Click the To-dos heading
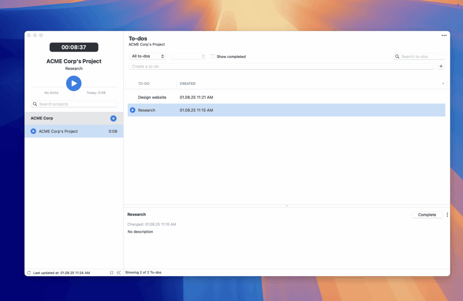This screenshot has width=463, height=301. pos(137,38)
